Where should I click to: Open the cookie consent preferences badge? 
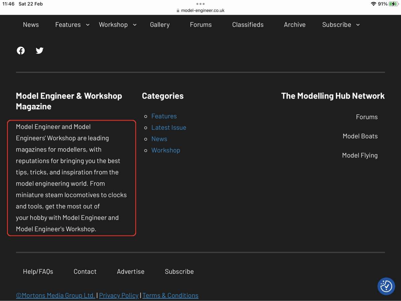tap(386, 286)
